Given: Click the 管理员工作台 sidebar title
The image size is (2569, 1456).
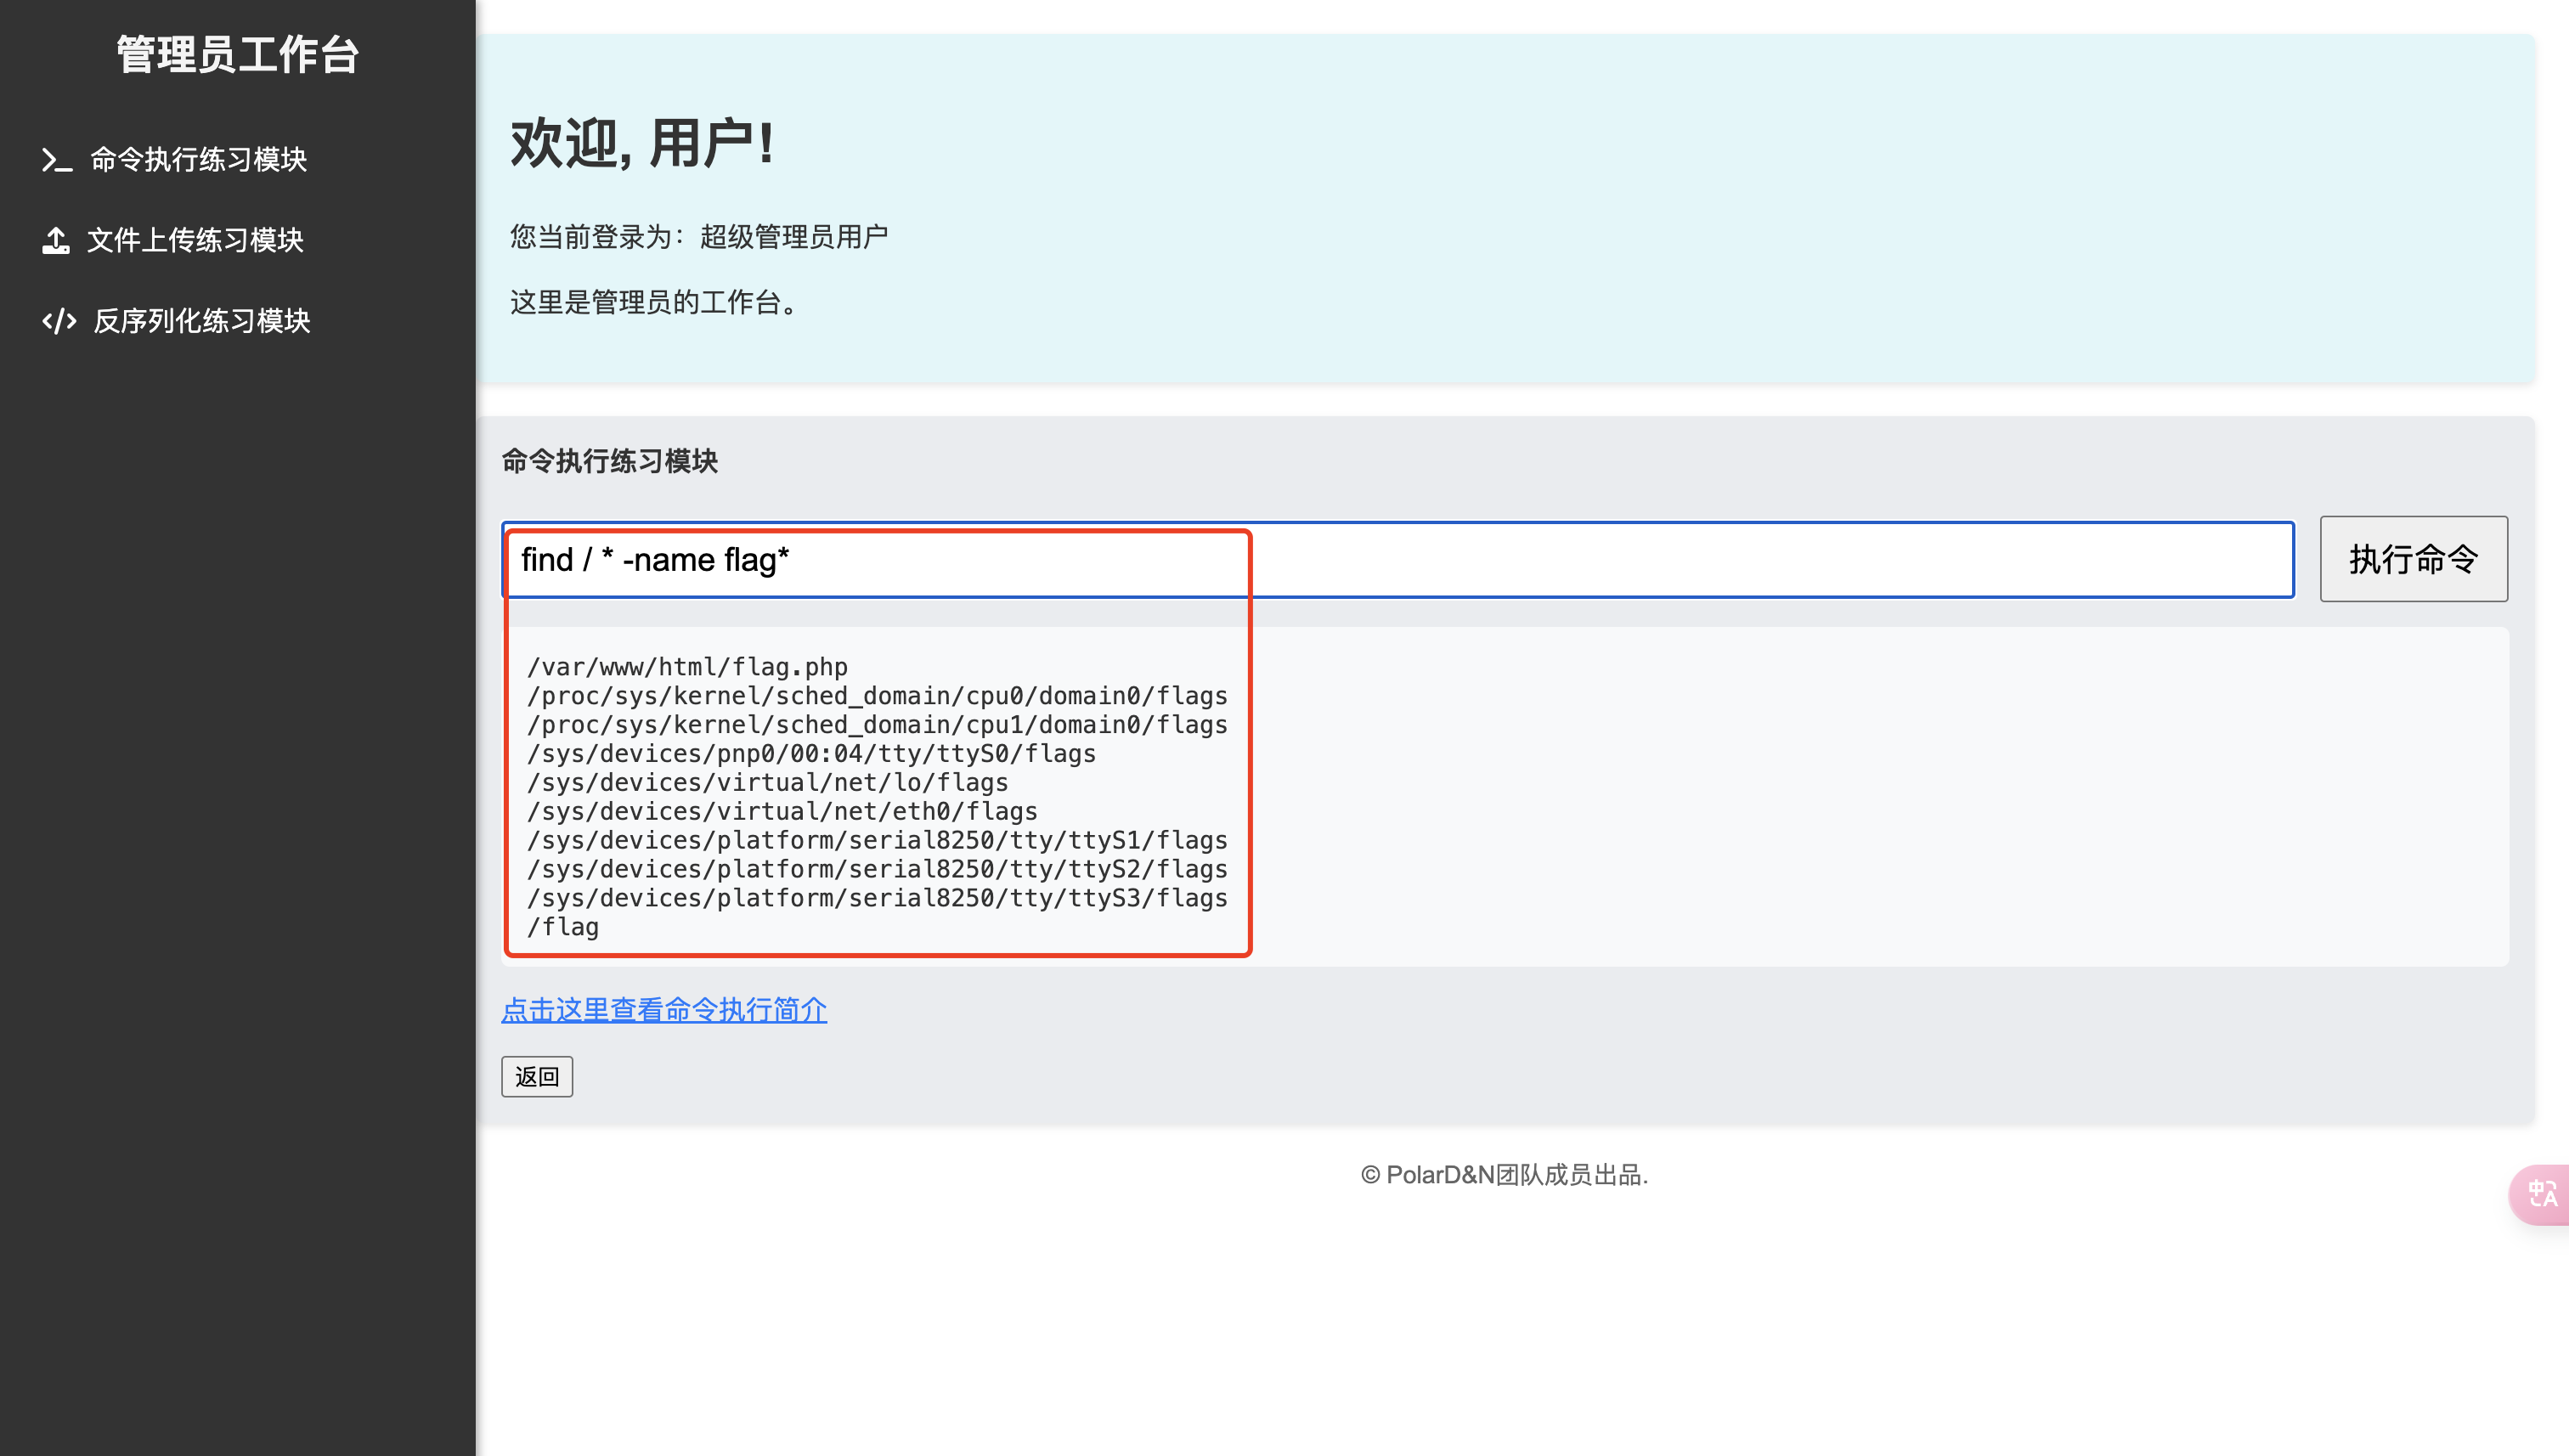Looking at the screenshot, I should (x=237, y=55).
